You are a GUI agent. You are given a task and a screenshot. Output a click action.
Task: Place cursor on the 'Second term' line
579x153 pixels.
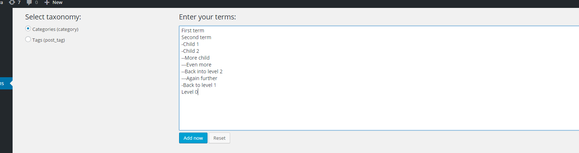point(196,37)
